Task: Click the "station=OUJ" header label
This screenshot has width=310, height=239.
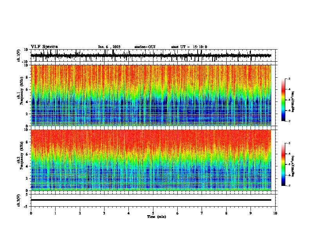Action: pyautogui.click(x=145, y=47)
